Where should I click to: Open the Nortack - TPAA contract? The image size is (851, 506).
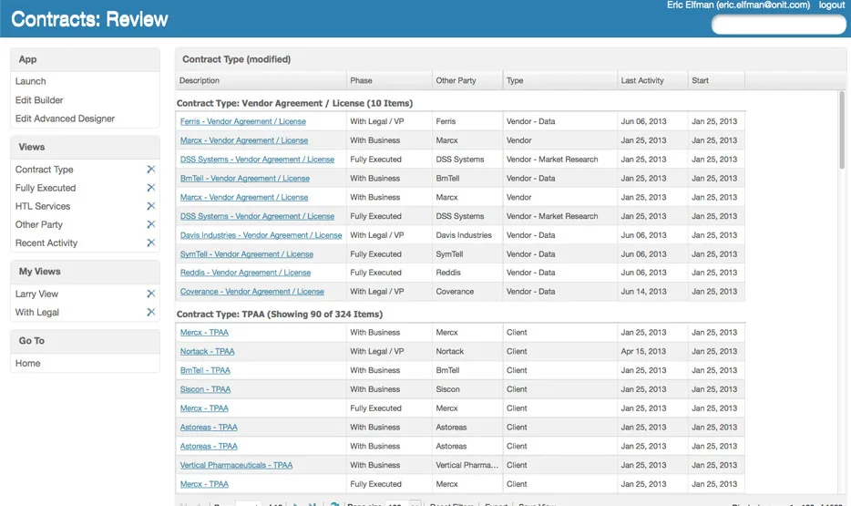pos(208,351)
